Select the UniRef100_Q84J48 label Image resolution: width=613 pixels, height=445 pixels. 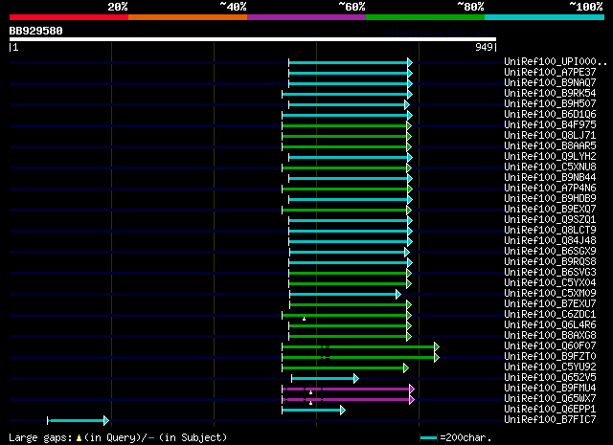click(550, 241)
